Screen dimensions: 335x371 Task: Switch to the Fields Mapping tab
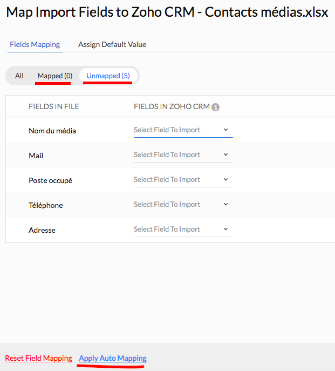click(x=35, y=44)
